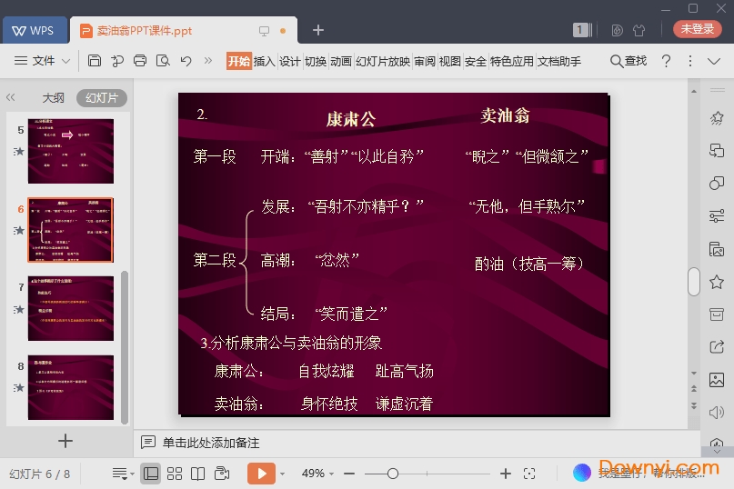Start slideshow with orange play button

click(261, 474)
